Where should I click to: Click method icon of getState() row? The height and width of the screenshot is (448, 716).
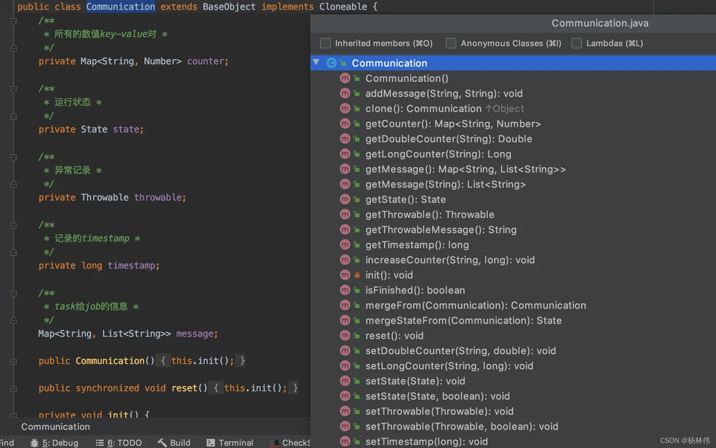click(345, 199)
